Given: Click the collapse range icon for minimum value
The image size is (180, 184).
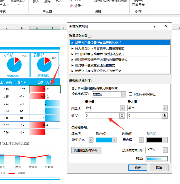Looking at the screenshot, I should 122,115.
